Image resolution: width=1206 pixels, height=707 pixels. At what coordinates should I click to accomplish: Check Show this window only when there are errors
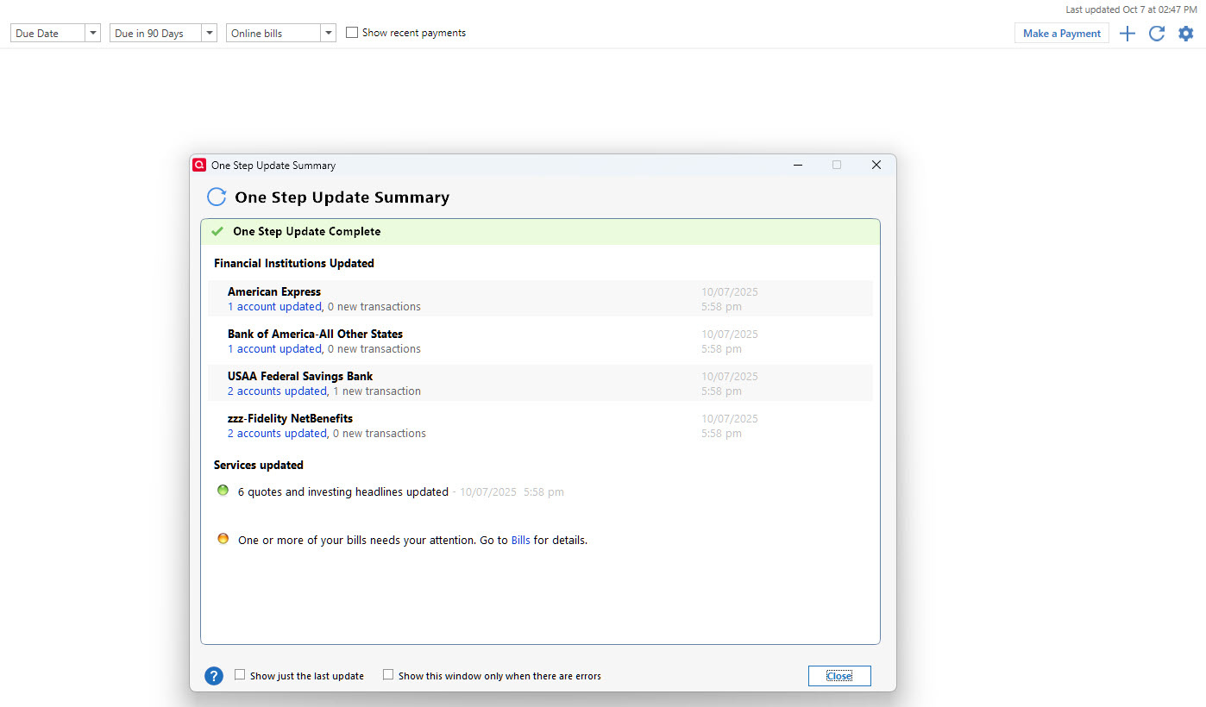click(388, 675)
